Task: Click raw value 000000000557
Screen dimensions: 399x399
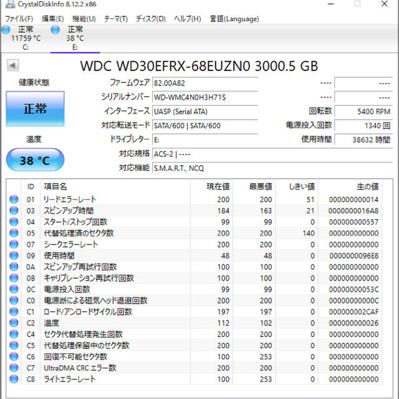Action: pos(353,222)
